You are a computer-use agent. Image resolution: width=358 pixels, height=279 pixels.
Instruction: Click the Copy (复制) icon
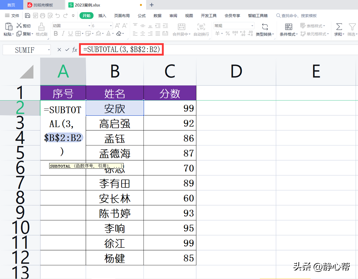click(x=19, y=34)
